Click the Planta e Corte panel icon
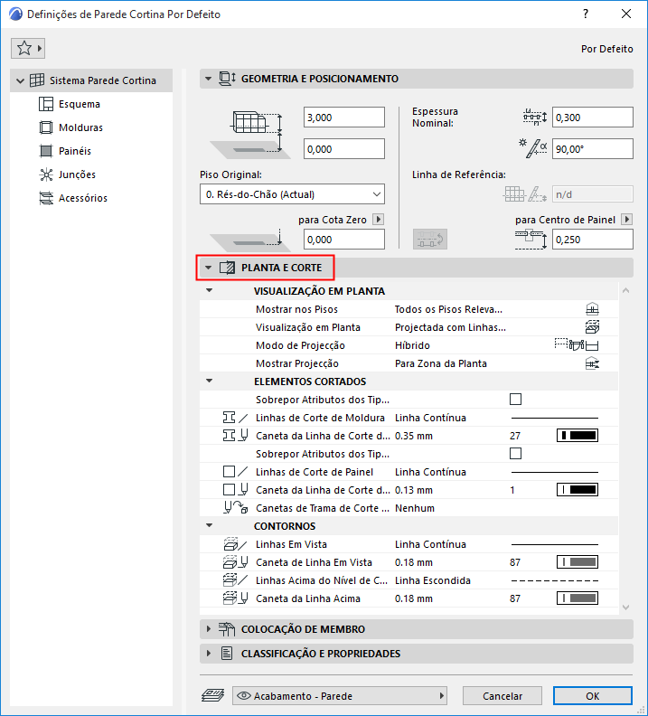 (227, 268)
